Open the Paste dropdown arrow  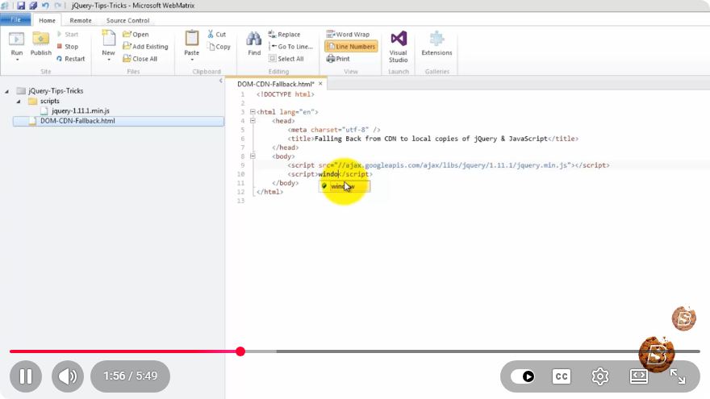tap(191, 60)
